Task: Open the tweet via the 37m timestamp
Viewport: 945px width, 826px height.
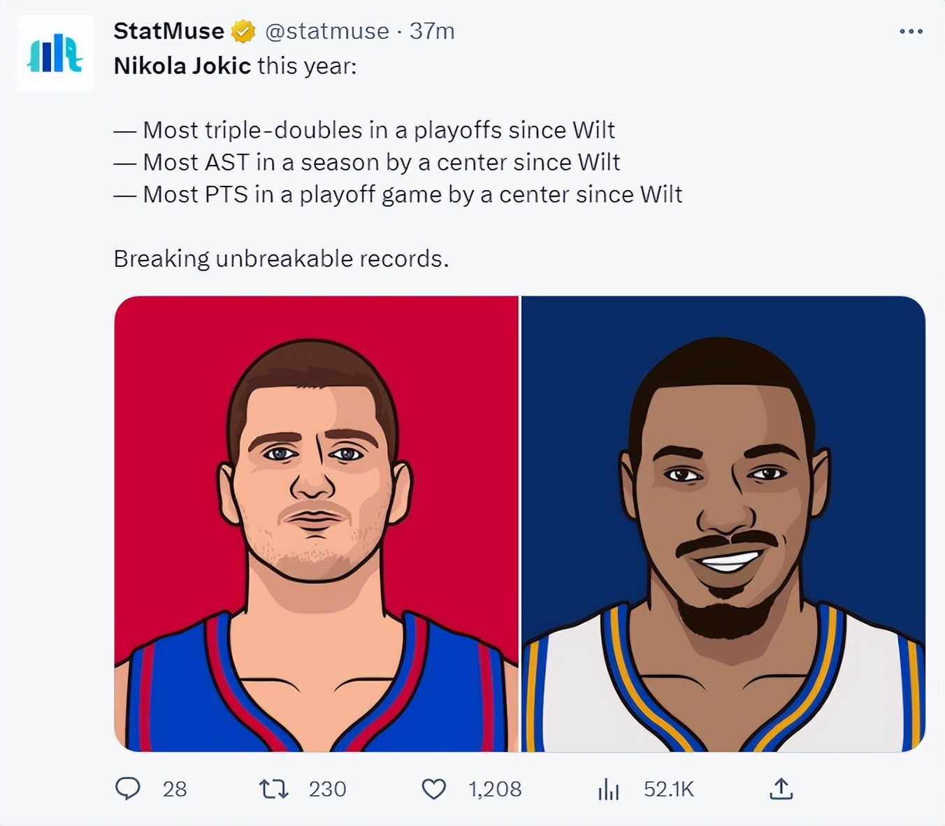Action: [x=432, y=31]
